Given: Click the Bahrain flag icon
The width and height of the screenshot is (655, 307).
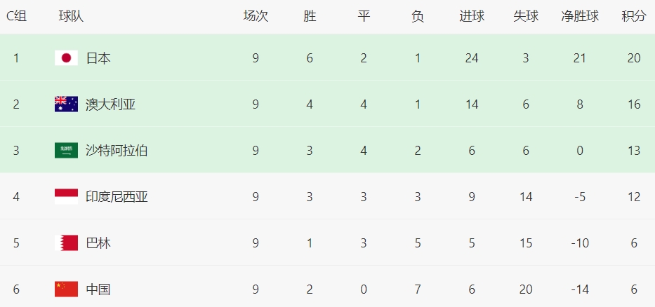Looking at the screenshot, I should [66, 243].
